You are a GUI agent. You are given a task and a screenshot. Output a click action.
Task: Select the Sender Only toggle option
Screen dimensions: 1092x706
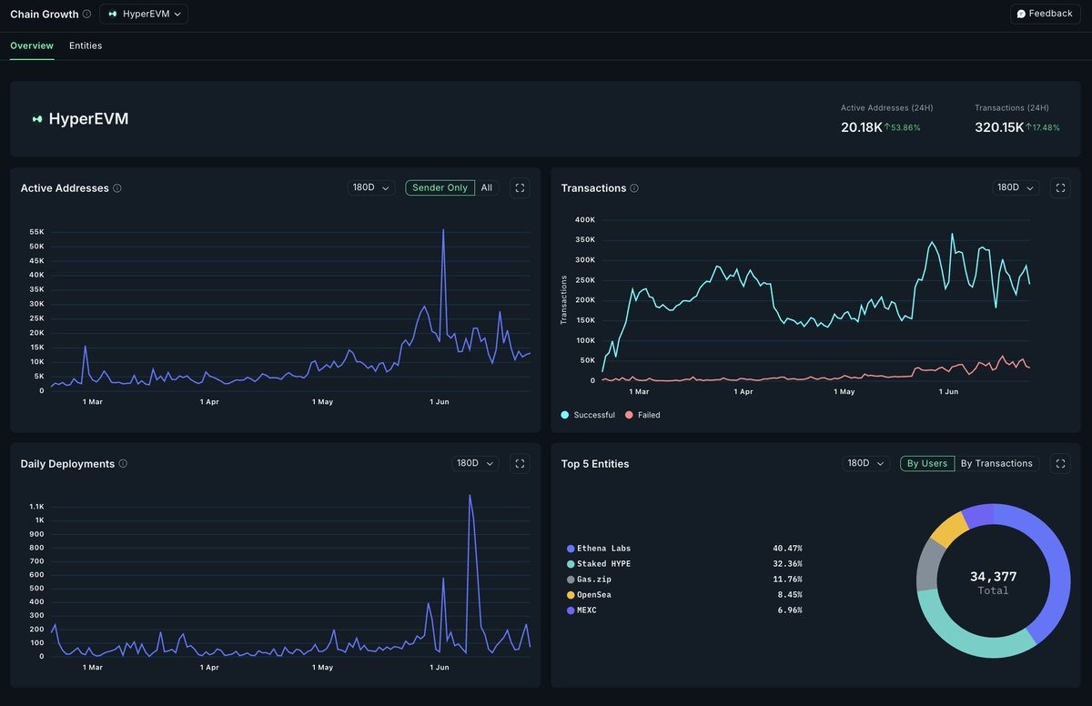pos(440,188)
